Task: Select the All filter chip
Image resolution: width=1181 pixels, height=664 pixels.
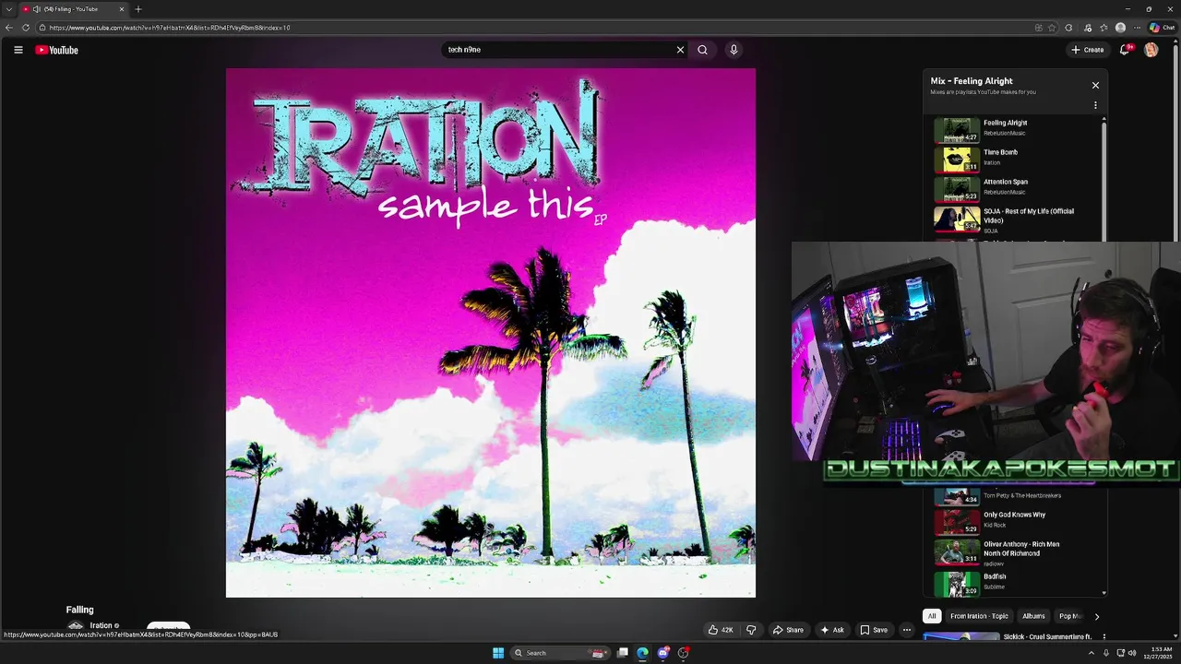Action: click(932, 616)
